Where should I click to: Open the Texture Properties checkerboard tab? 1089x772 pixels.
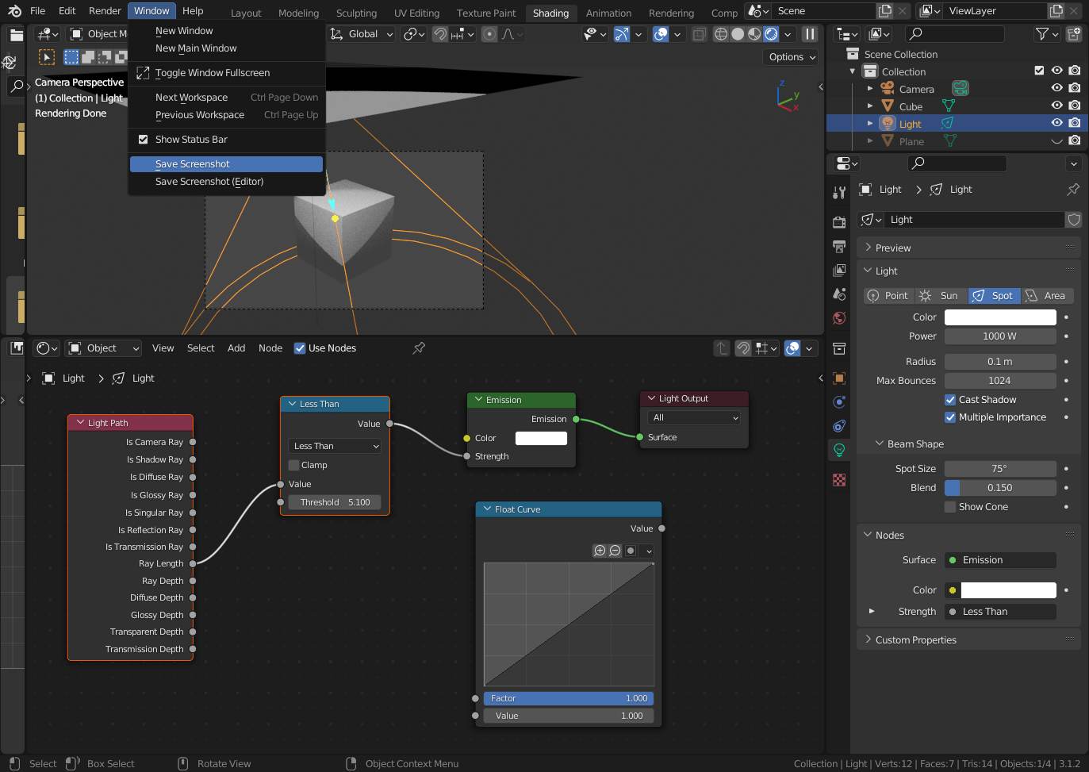pyautogui.click(x=838, y=479)
